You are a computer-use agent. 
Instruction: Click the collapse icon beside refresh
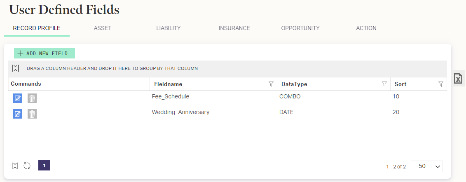(x=15, y=166)
